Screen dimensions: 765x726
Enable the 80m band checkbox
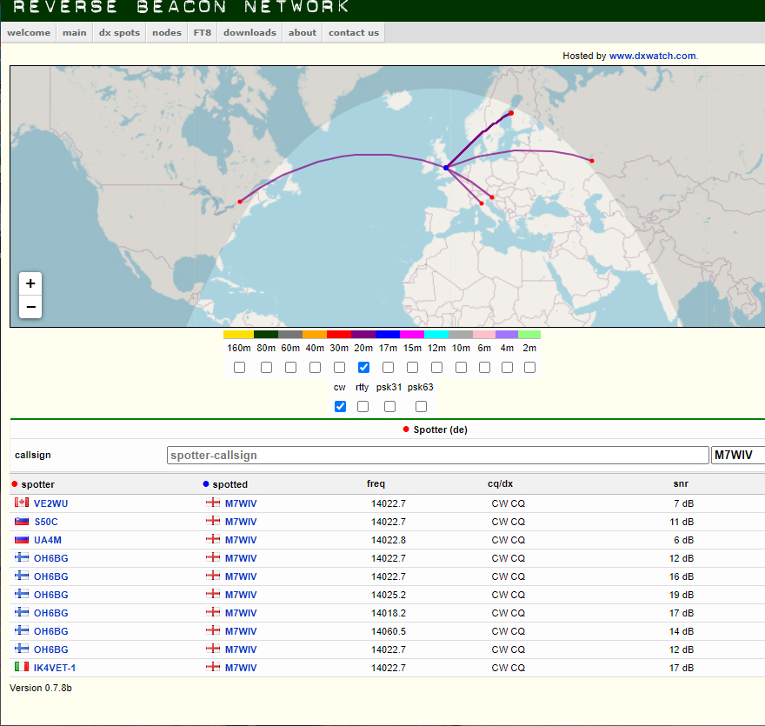pyautogui.click(x=266, y=368)
